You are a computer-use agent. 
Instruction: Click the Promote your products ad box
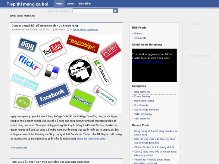(x=199, y=60)
